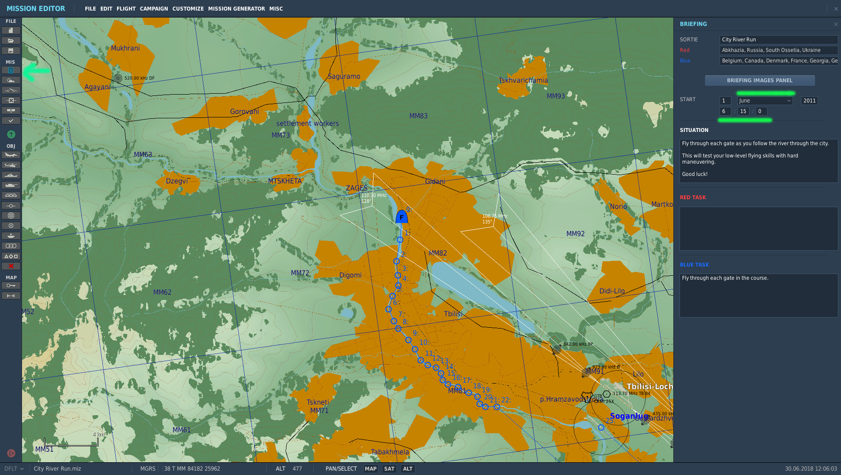Screen dimensions: 841x475
Task: Expand the June month dropdown
Action: pos(765,101)
